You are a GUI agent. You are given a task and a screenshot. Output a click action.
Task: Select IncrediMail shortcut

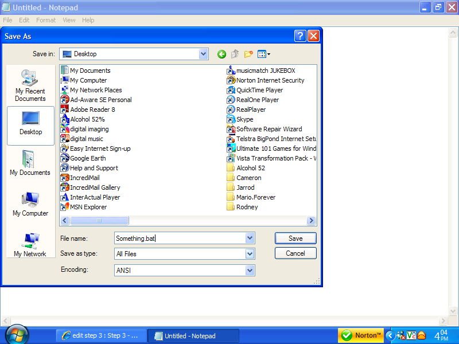tap(80, 178)
